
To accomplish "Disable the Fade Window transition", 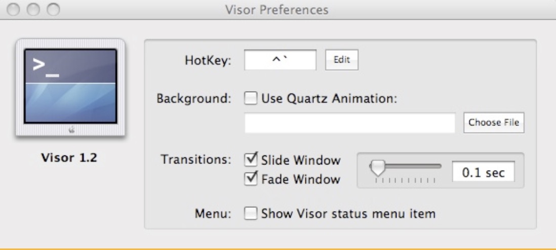I will (251, 178).
